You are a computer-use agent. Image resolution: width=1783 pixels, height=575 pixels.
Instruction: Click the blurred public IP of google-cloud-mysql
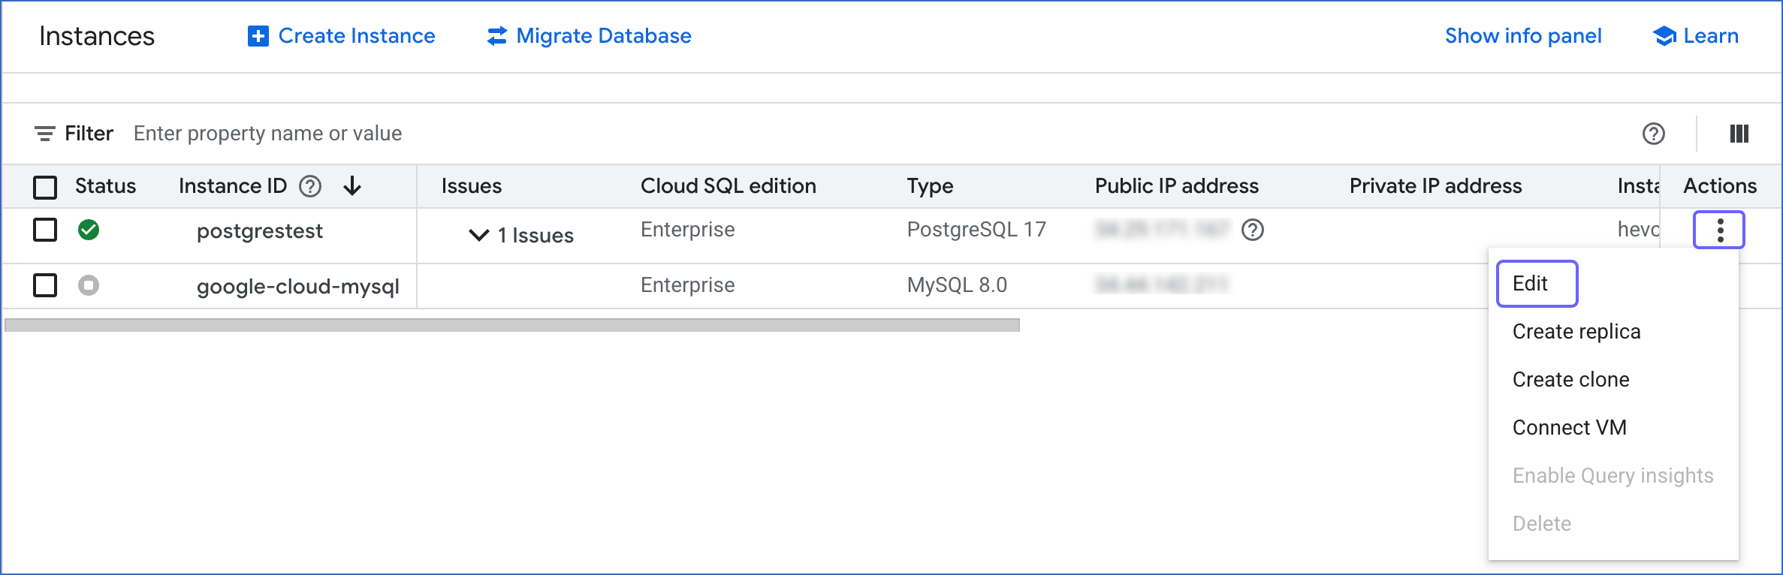(1161, 285)
